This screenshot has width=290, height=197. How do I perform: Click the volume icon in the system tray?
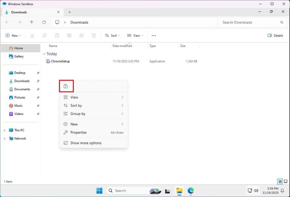256,191
